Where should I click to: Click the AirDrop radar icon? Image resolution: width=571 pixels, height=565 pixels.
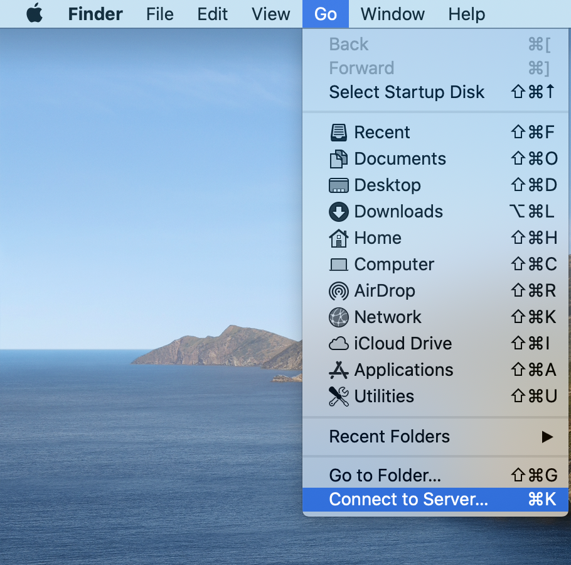coord(339,291)
